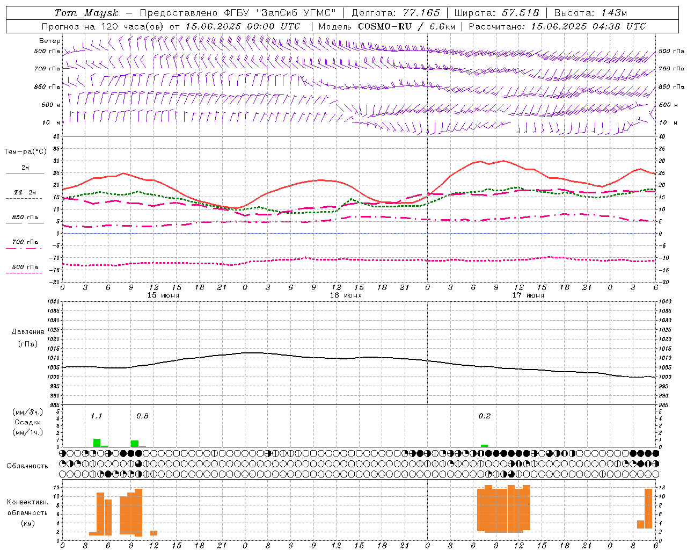Click the Высота: 143м value
This screenshot has width=687, height=550.
click(590, 13)
